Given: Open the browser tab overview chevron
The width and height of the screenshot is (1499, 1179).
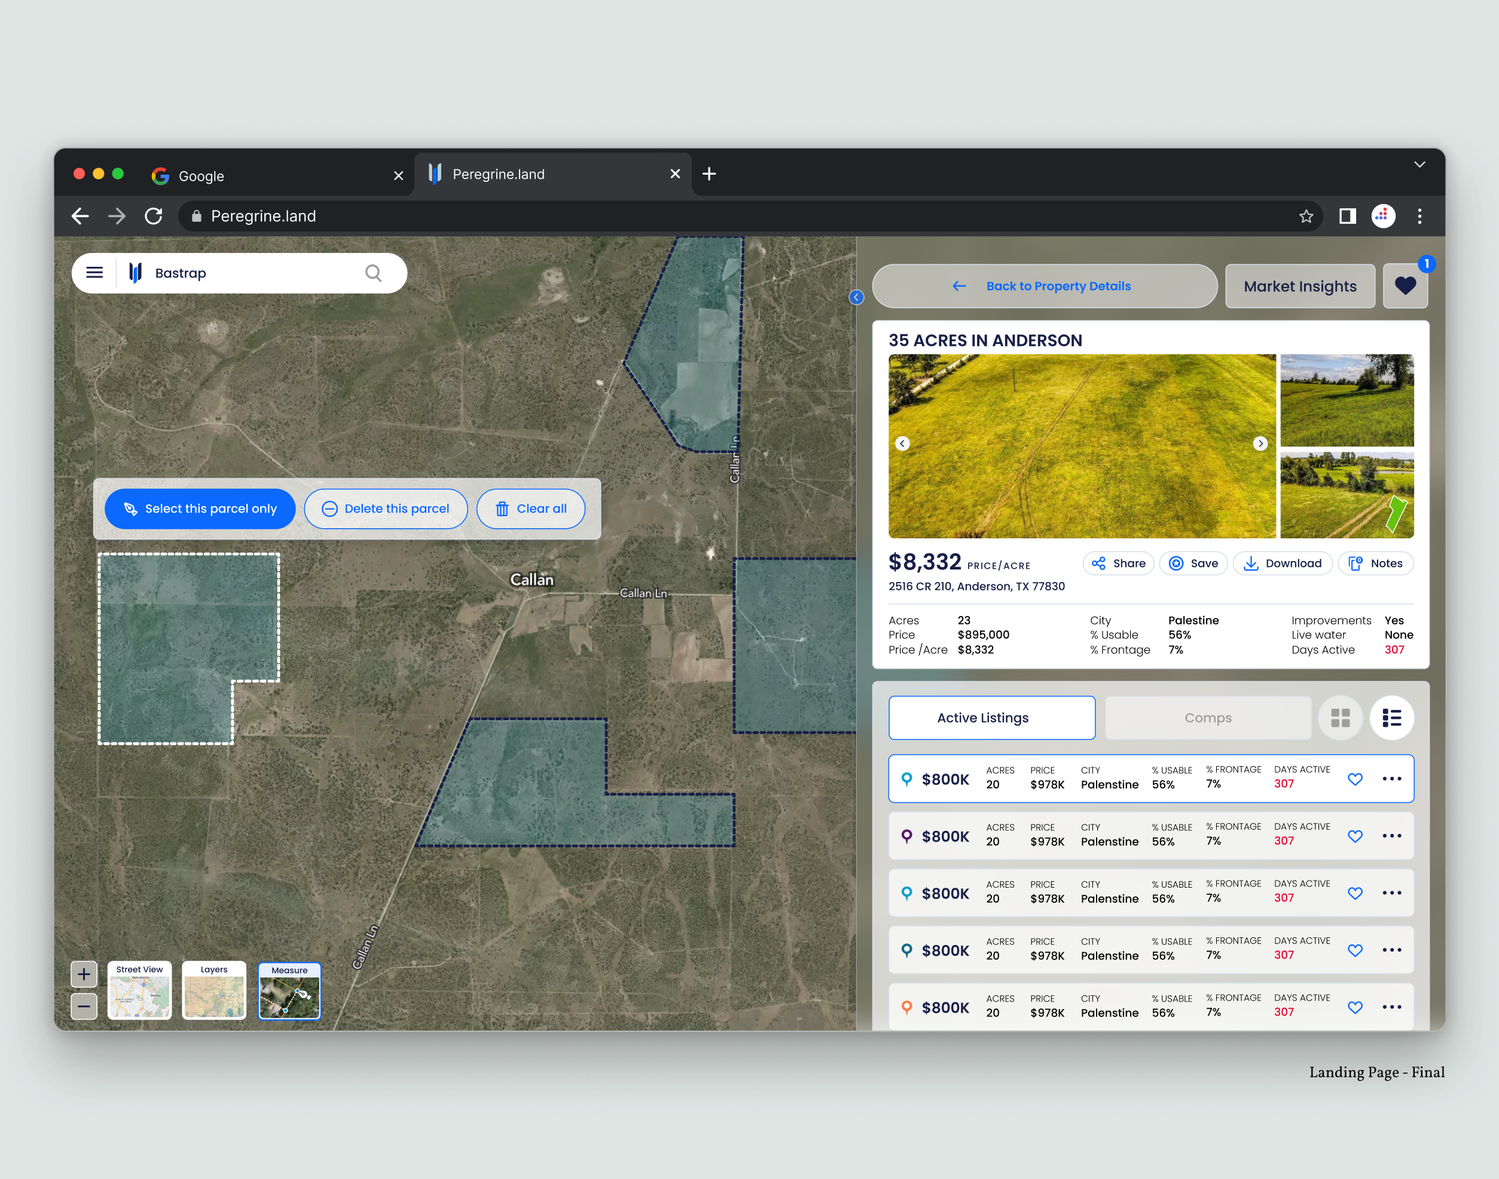Looking at the screenshot, I should (x=1419, y=164).
